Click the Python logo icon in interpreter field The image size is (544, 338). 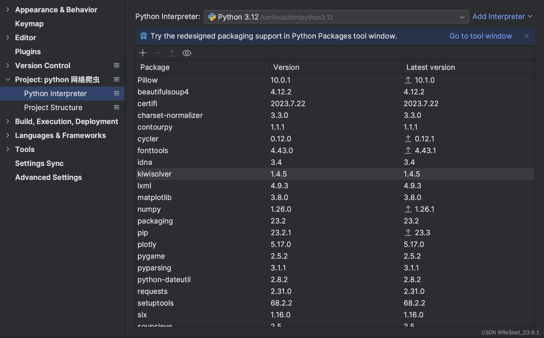tap(212, 17)
